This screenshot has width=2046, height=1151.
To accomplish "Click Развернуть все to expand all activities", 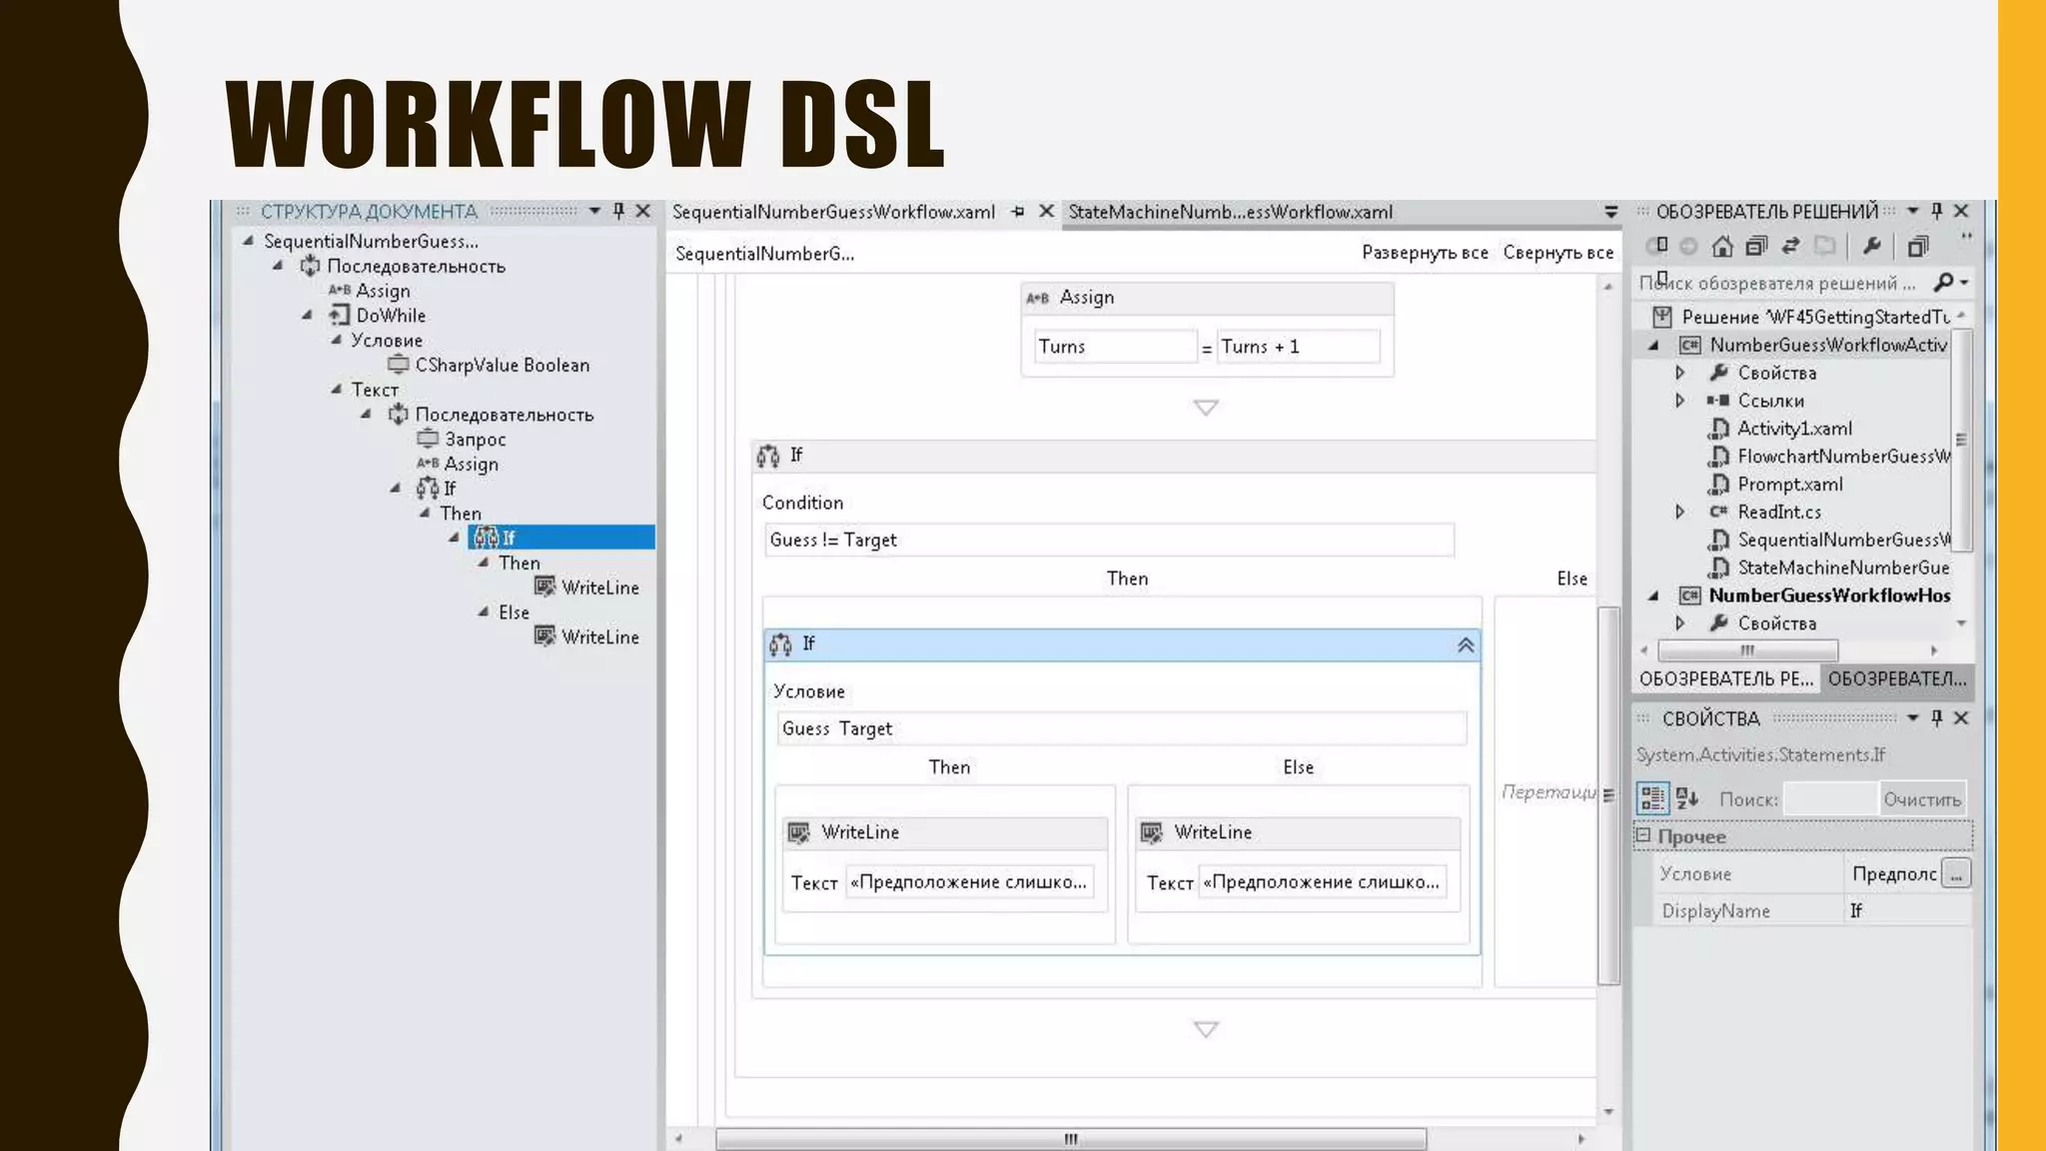I will click(x=1425, y=253).
